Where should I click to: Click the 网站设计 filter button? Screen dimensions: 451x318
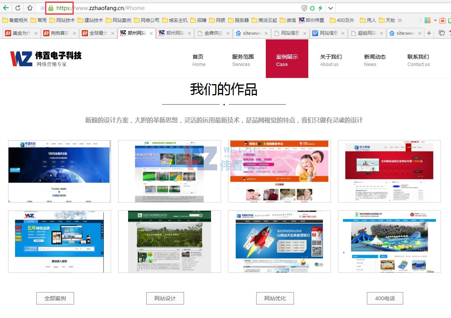[165, 298]
